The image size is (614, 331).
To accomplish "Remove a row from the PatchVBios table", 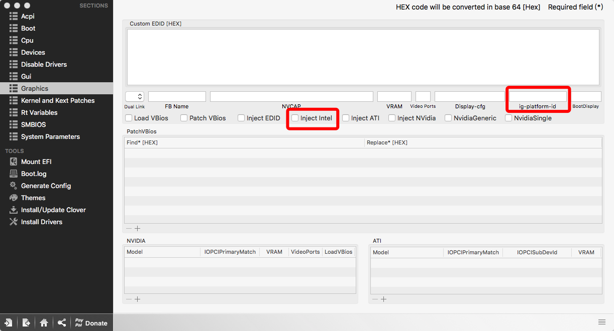I will pos(129,228).
